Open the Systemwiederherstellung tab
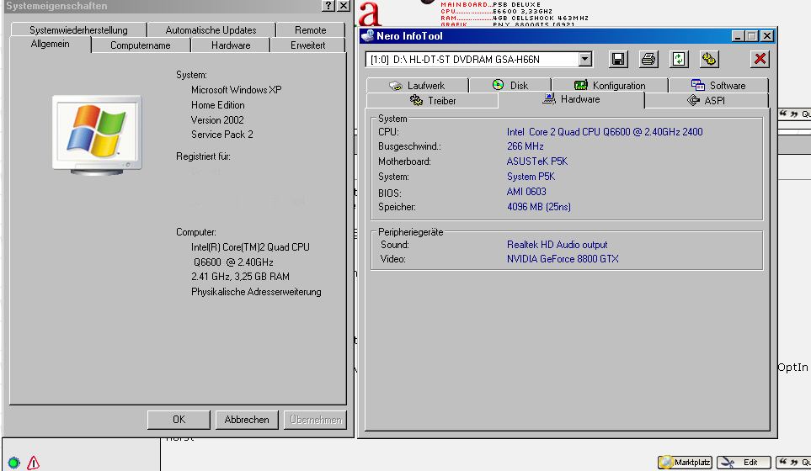The width and height of the screenshot is (811, 471). click(78, 30)
